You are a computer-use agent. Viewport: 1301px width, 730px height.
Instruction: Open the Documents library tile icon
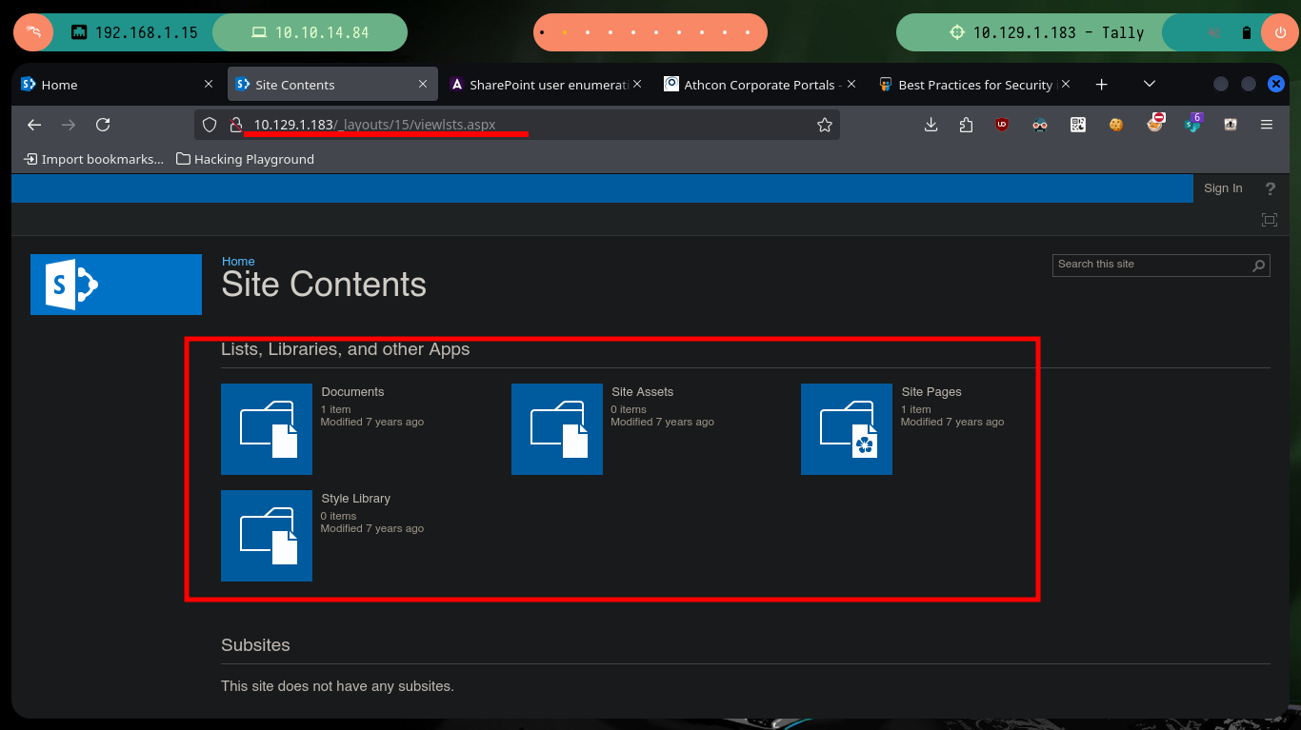click(267, 429)
